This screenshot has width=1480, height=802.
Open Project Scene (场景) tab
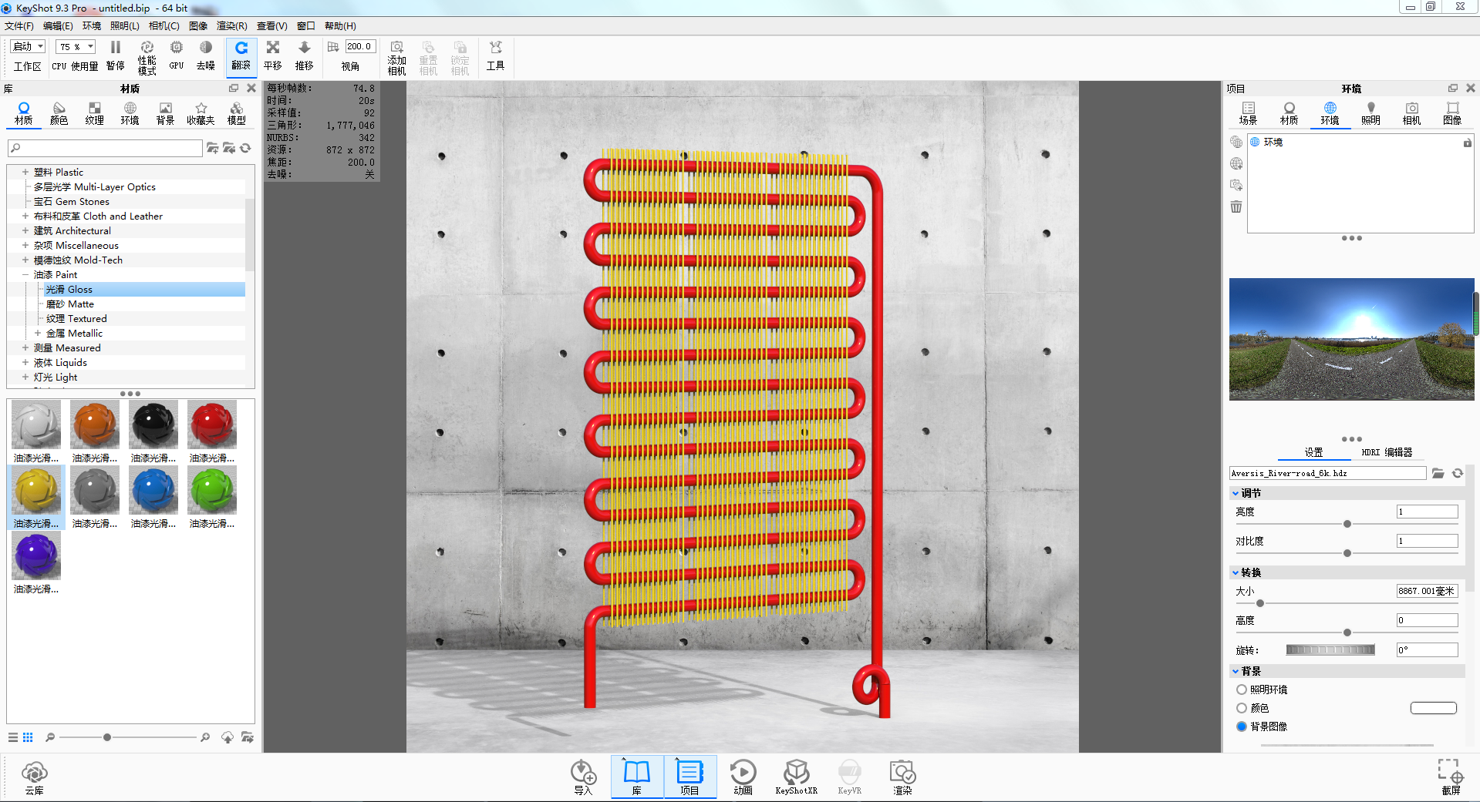click(1248, 113)
